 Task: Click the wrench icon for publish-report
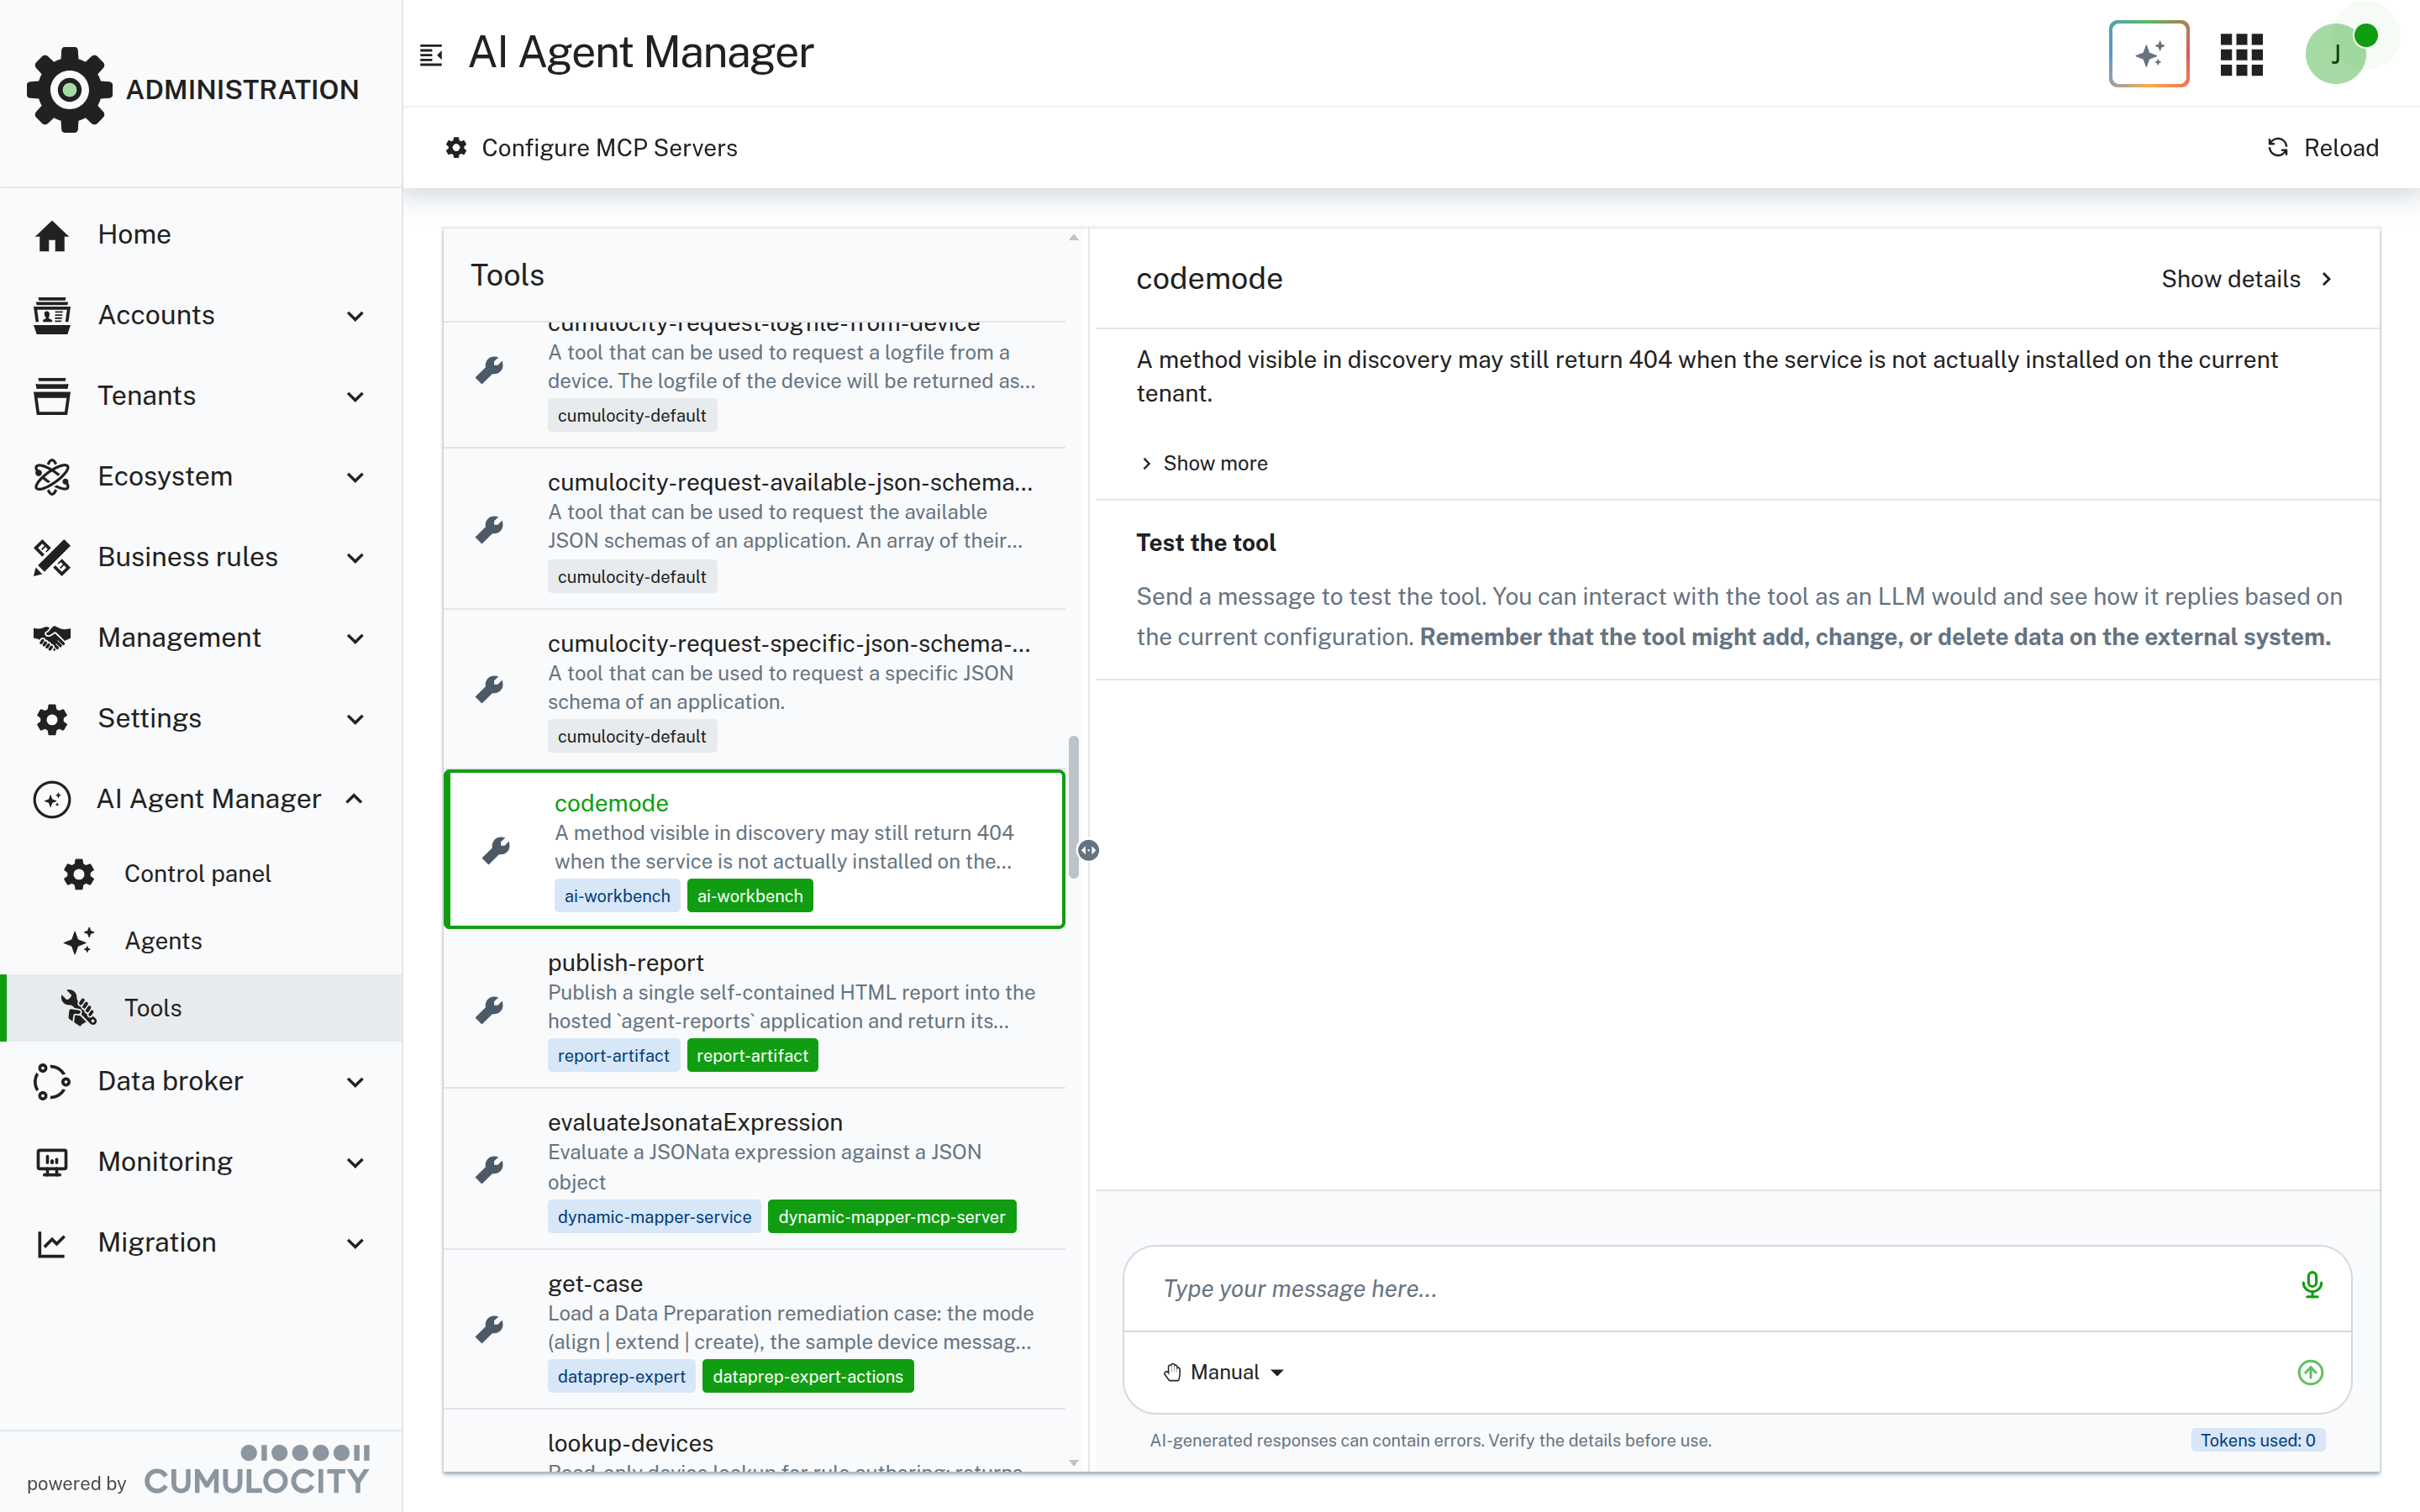click(x=489, y=1009)
